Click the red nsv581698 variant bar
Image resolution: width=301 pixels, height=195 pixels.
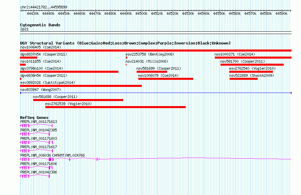click(78, 100)
